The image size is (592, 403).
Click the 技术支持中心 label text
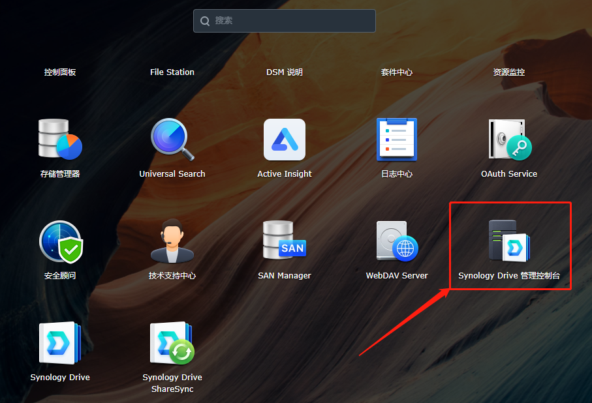(172, 275)
